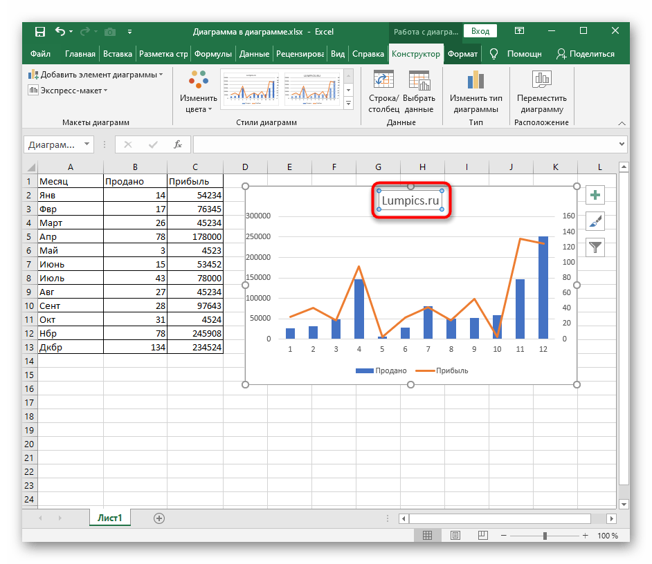Add a new sheet with plus icon

159,518
